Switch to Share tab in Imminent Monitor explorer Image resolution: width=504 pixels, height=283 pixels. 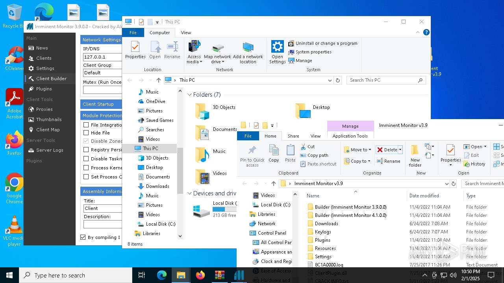pyautogui.click(x=293, y=136)
